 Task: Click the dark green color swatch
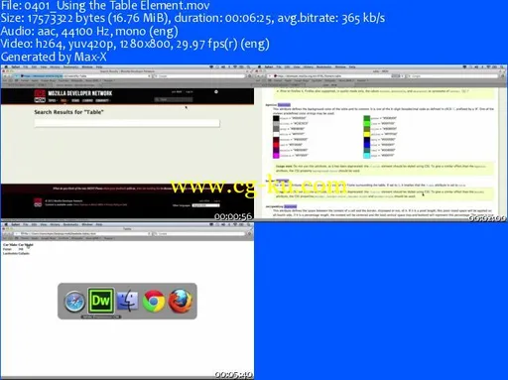tap(367, 118)
